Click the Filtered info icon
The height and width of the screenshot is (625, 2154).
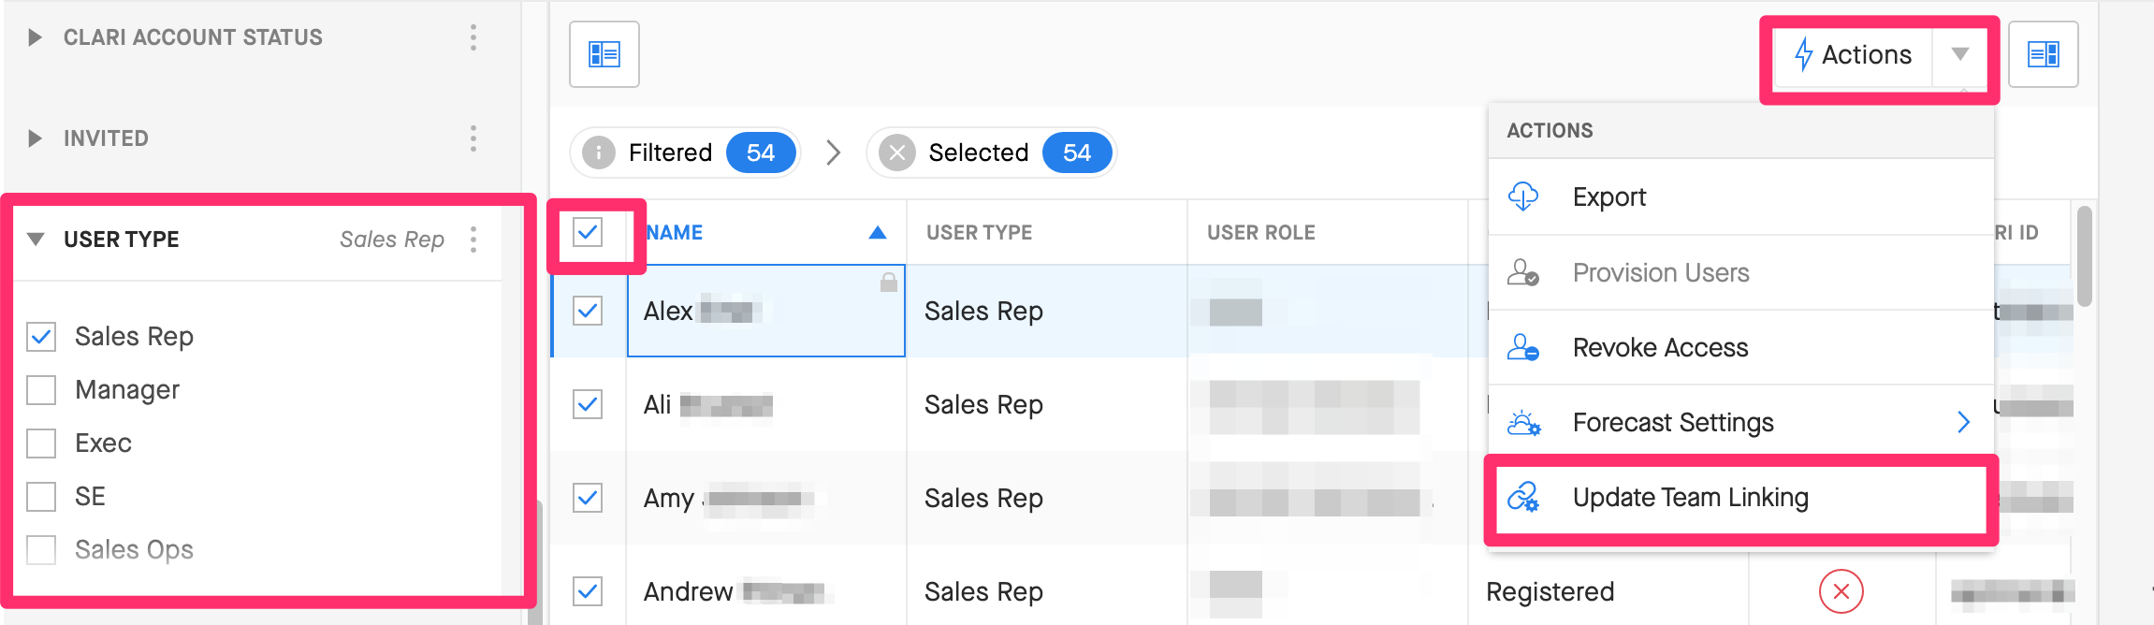(599, 153)
